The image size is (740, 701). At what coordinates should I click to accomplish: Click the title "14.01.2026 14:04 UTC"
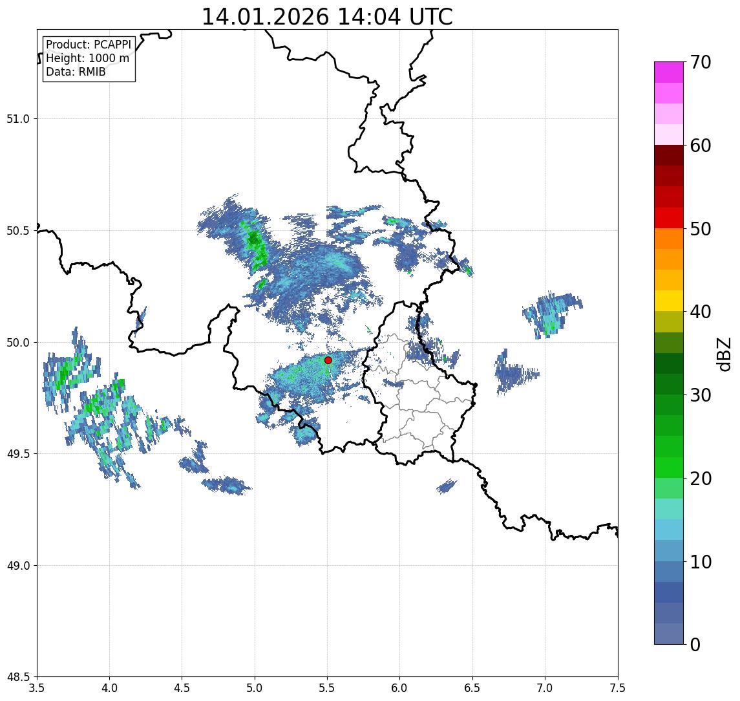[x=327, y=17]
